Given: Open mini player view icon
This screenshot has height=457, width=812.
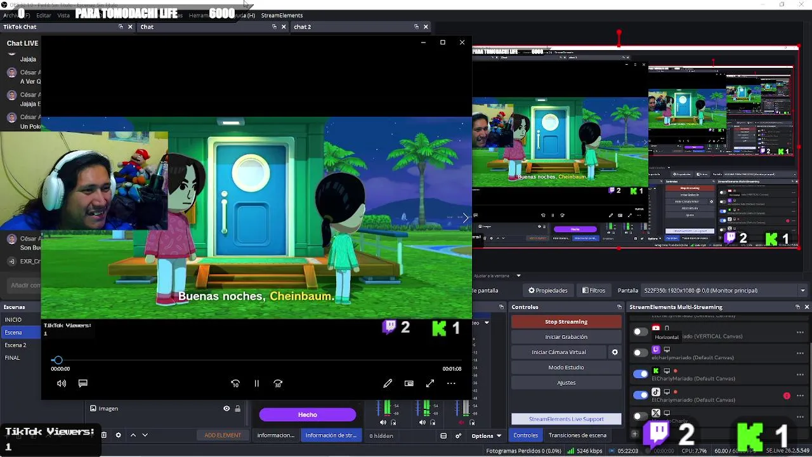Looking at the screenshot, I should click(x=409, y=383).
